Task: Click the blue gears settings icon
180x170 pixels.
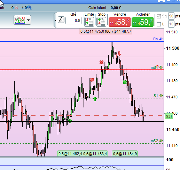Action: [x=30, y=8]
